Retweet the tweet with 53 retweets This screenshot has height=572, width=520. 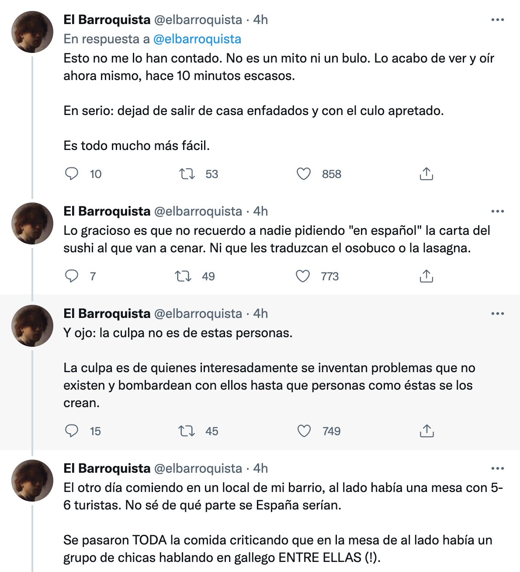click(187, 174)
